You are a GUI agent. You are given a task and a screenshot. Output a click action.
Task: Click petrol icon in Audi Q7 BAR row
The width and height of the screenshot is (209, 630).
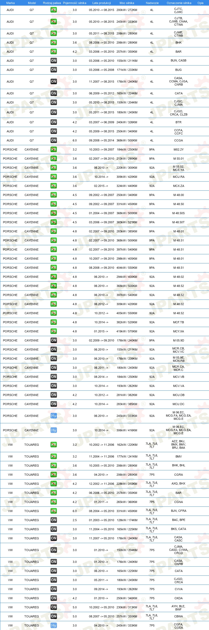click(53, 52)
